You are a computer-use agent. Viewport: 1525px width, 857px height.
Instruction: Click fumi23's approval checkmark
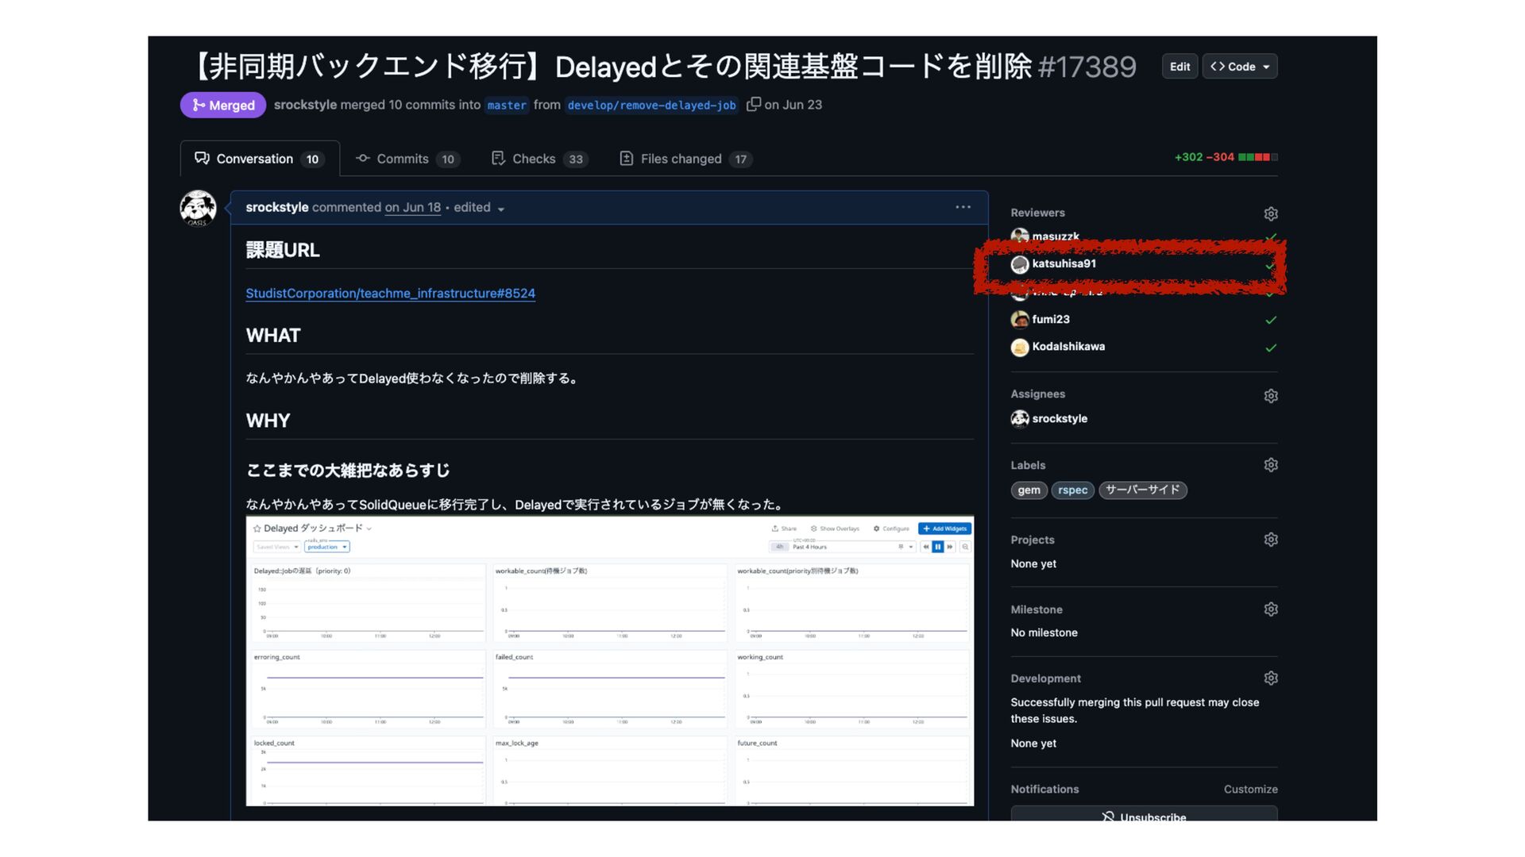click(x=1271, y=320)
